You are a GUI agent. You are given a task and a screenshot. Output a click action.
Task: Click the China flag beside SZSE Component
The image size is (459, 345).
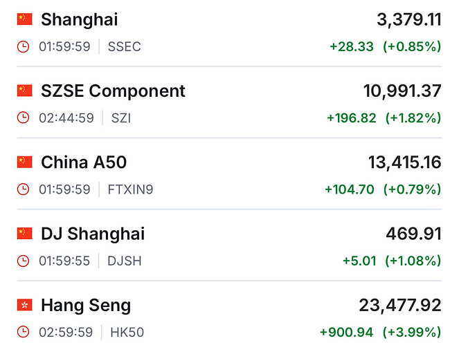[25, 91]
